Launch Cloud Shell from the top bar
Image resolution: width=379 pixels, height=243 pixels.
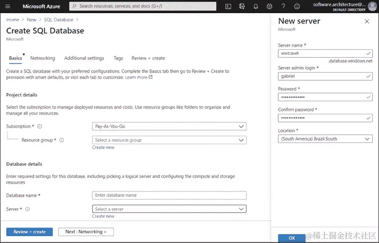point(228,6)
